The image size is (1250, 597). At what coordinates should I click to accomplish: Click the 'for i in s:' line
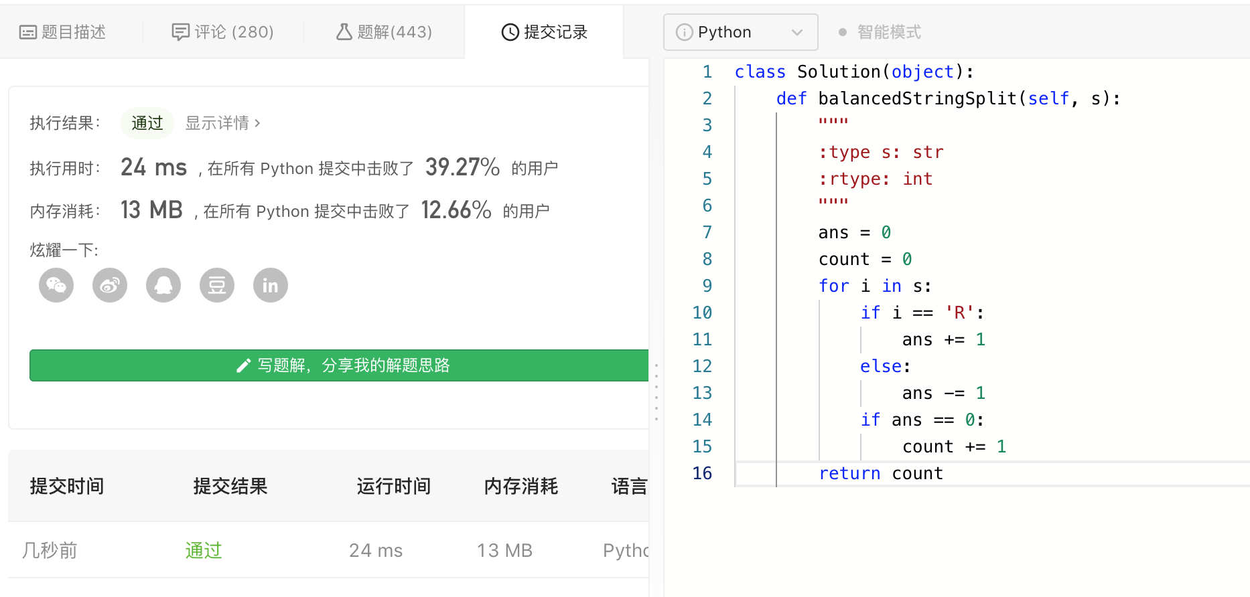point(875,286)
